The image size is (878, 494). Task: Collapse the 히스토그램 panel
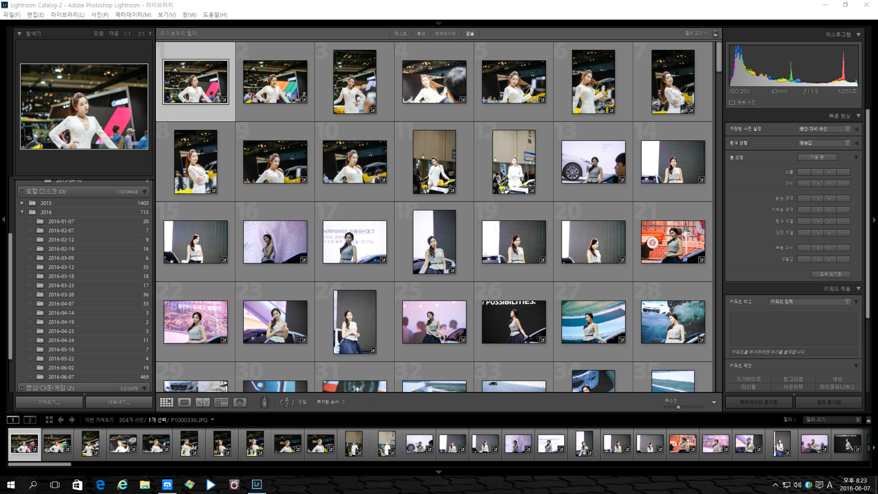[x=858, y=34]
